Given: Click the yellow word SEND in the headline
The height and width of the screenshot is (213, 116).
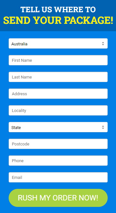Looking at the screenshot, I should point(17,20).
